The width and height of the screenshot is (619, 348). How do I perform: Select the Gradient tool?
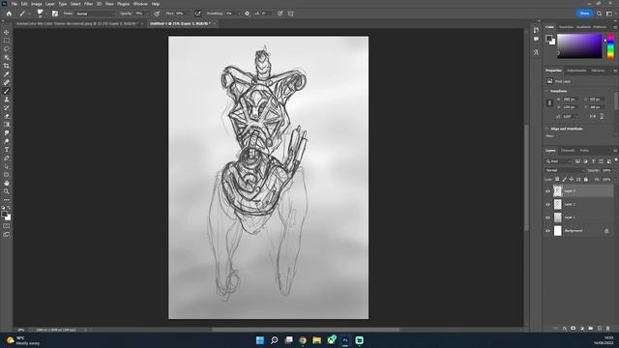7,125
